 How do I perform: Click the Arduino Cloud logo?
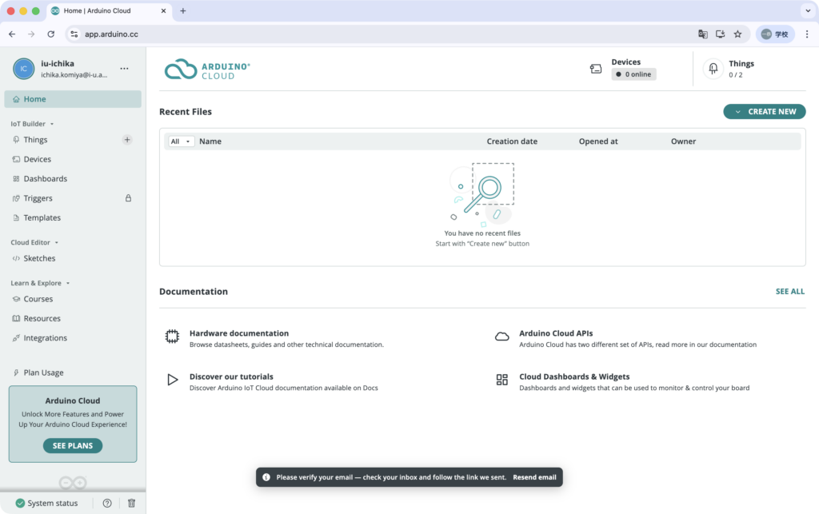pos(207,70)
